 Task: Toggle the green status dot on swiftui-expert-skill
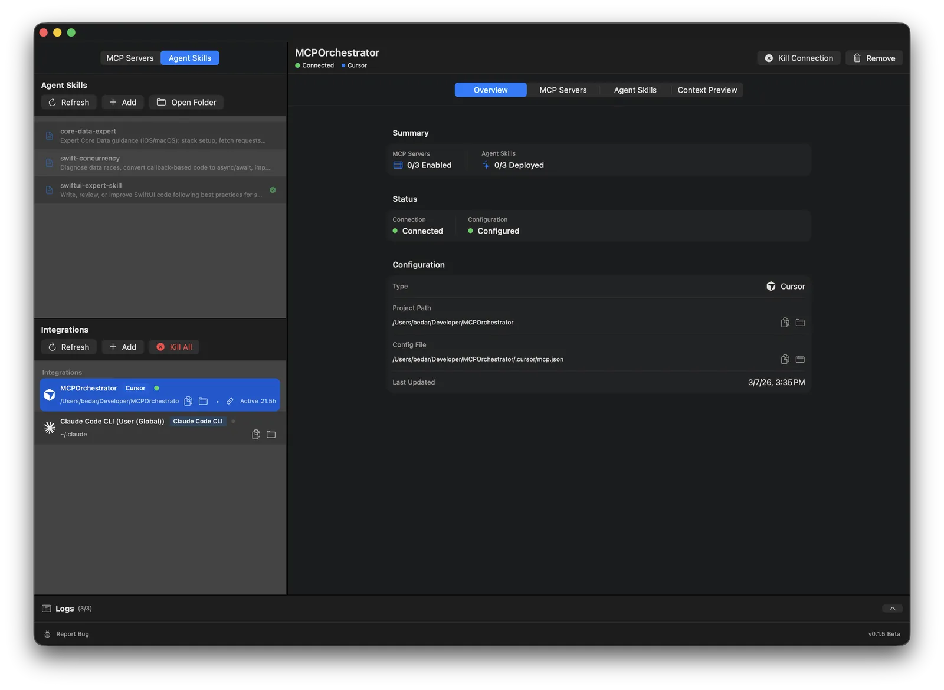(x=273, y=190)
